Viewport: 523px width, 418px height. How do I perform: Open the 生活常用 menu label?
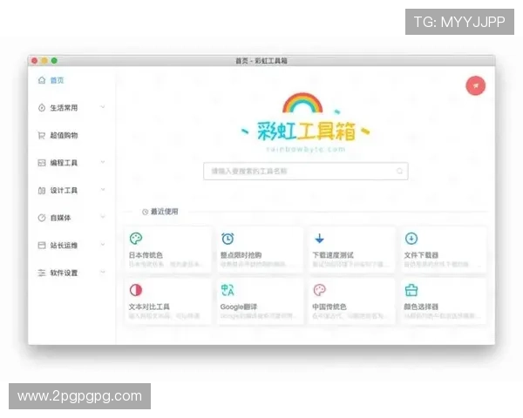(64, 108)
